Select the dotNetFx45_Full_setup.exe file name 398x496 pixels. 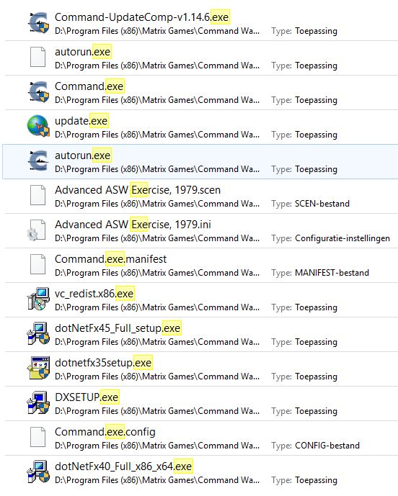click(x=118, y=328)
